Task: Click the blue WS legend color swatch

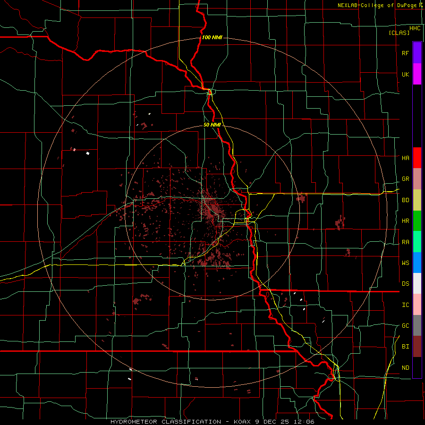Action: click(x=417, y=263)
